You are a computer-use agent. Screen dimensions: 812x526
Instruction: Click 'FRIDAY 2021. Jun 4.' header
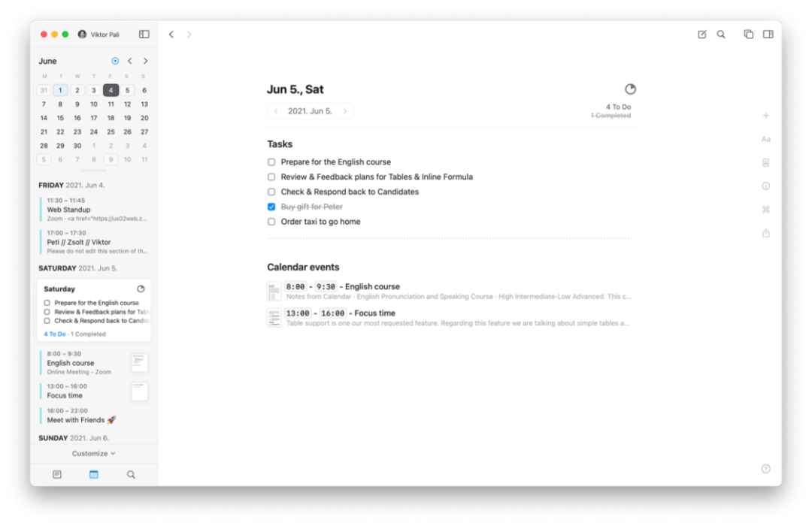(71, 185)
